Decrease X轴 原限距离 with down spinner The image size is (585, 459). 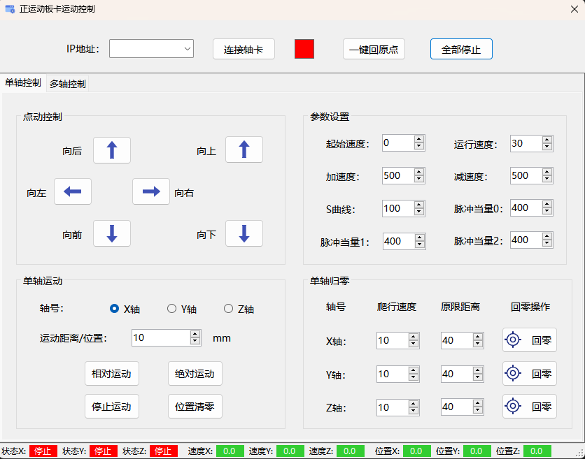477,344
